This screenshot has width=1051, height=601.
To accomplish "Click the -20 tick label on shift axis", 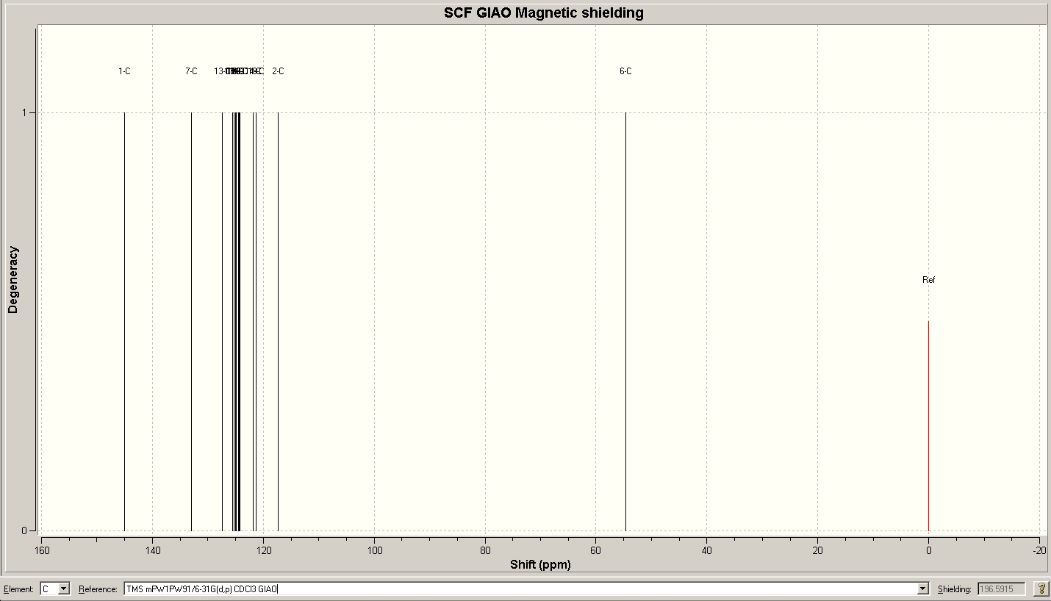I will tap(1039, 550).
